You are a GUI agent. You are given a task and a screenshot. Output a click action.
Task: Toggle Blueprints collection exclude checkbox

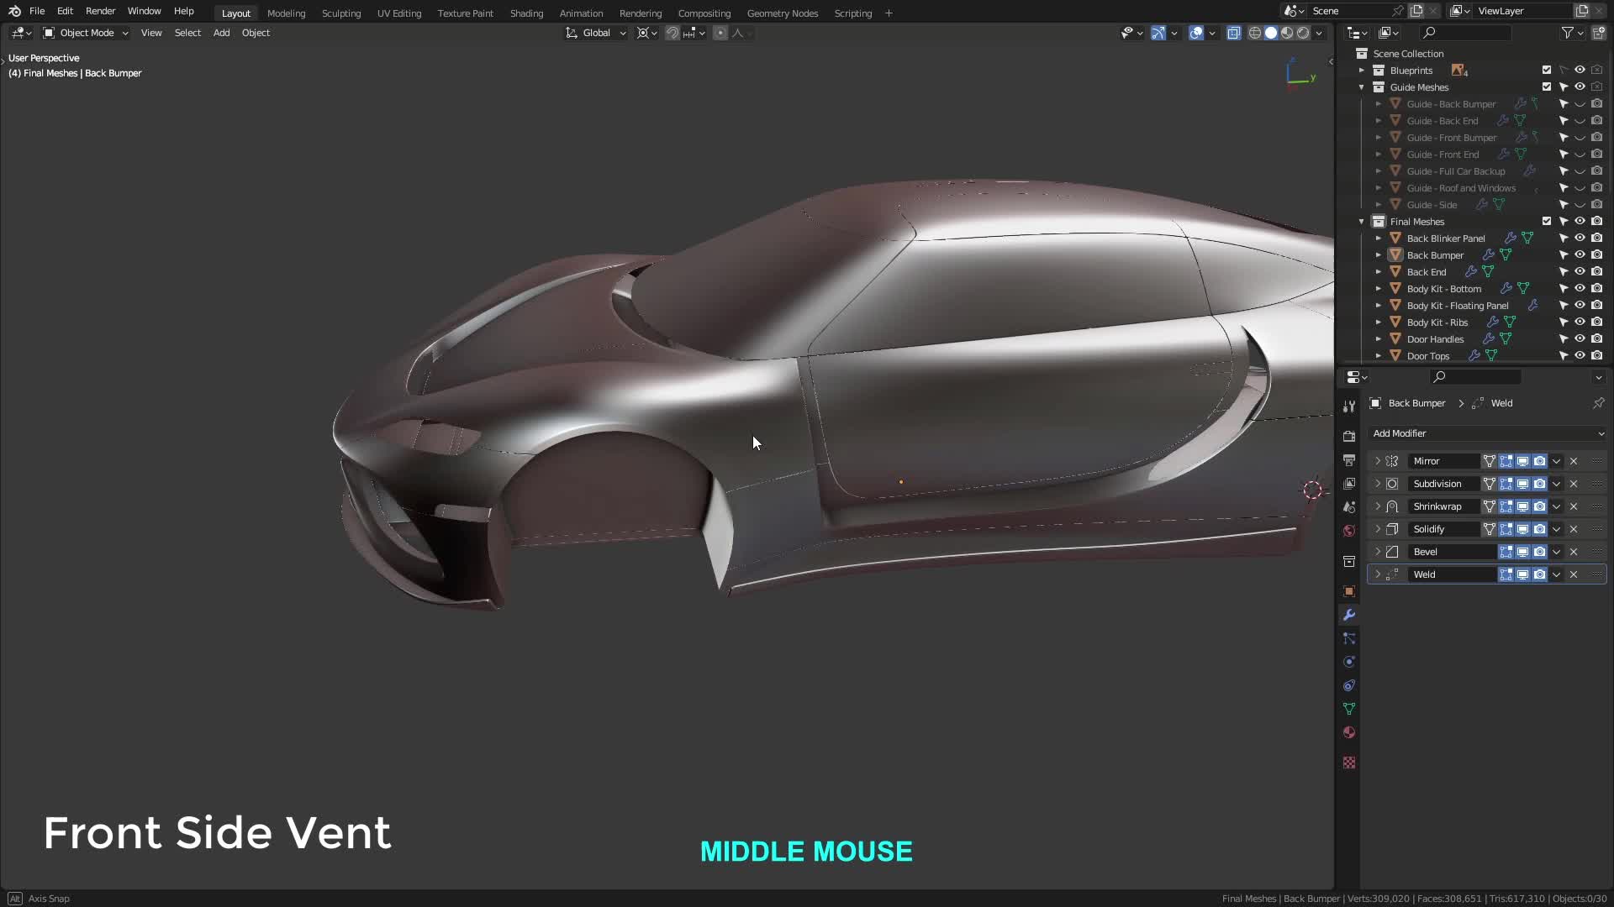point(1547,70)
